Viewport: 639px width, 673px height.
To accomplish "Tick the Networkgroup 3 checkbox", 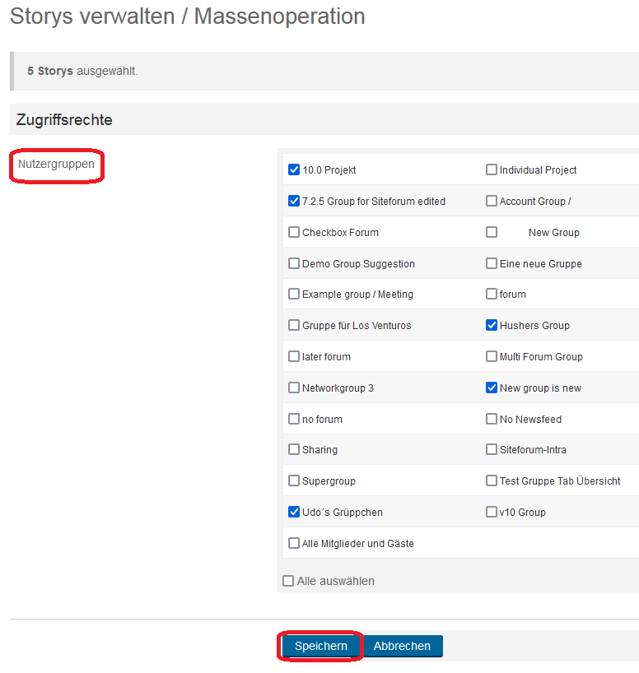I will (x=294, y=388).
